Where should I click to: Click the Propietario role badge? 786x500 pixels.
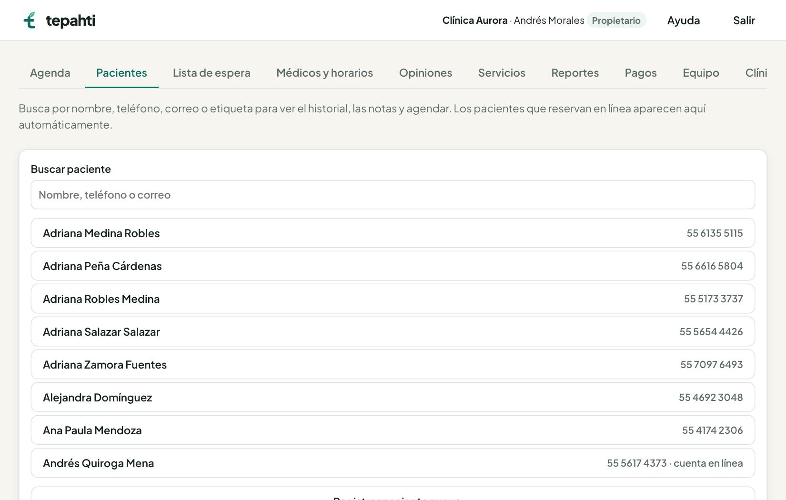[x=616, y=20]
